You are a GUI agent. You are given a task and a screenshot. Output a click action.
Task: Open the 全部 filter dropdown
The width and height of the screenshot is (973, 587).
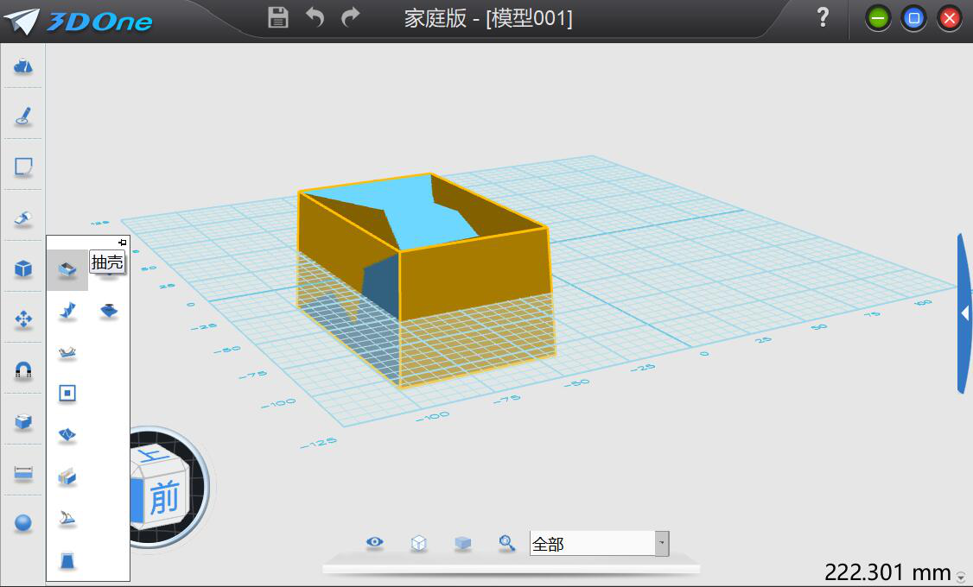coord(661,543)
